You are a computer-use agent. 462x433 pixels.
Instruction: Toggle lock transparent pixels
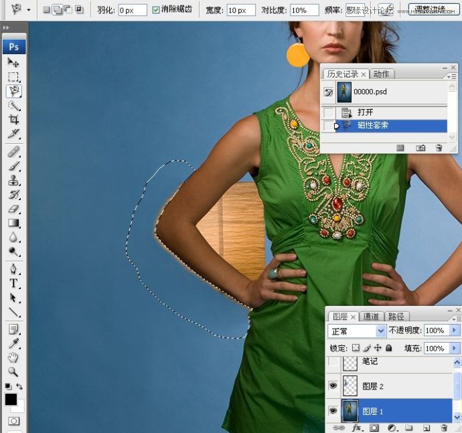[x=356, y=348]
